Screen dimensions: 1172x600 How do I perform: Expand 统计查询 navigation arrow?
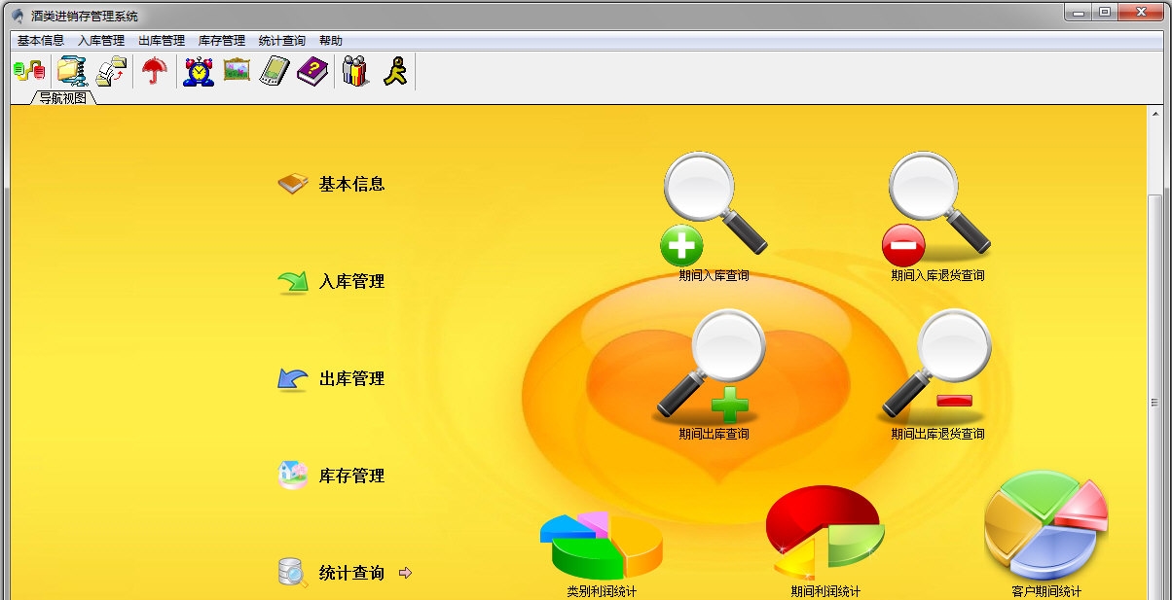tap(406, 574)
